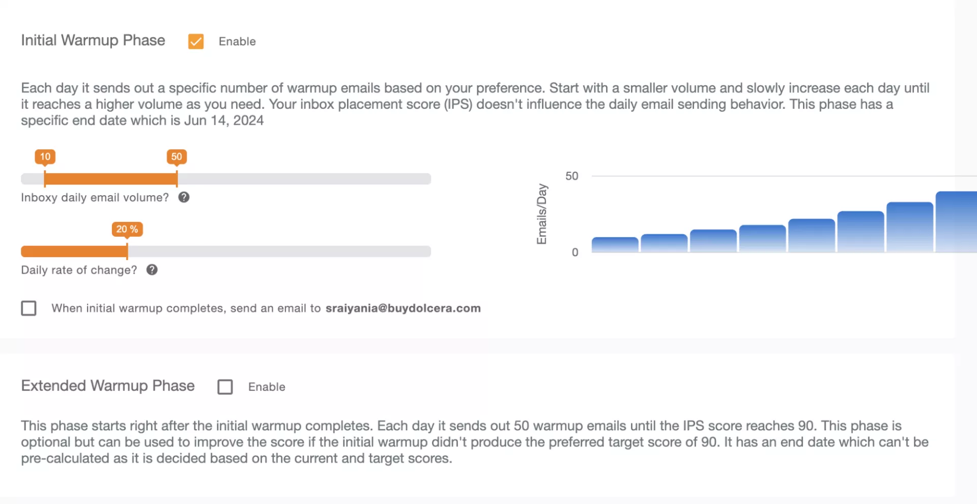This screenshot has height=504, width=977.
Task: Click the Emails/Day axis label
Action: (542, 214)
